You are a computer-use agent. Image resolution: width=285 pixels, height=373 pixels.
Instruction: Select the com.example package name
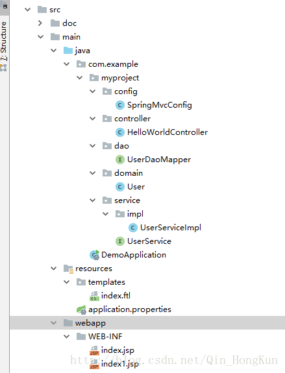pyautogui.click(x=114, y=64)
